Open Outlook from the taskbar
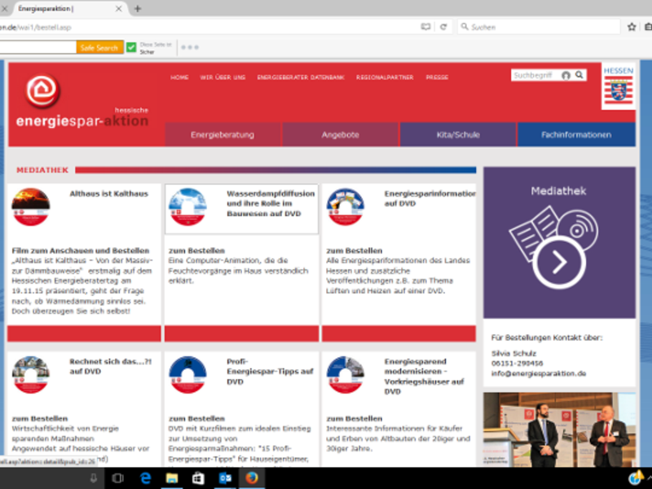Image resolution: width=652 pixels, height=489 pixels. click(x=225, y=478)
